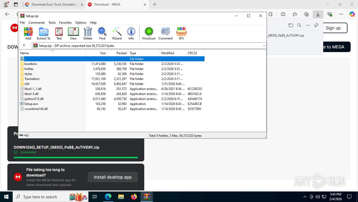Viewport: 358px width, 202px height.
Task: Open more options in downloads panel
Action: pyautogui.click(x=308, y=25)
